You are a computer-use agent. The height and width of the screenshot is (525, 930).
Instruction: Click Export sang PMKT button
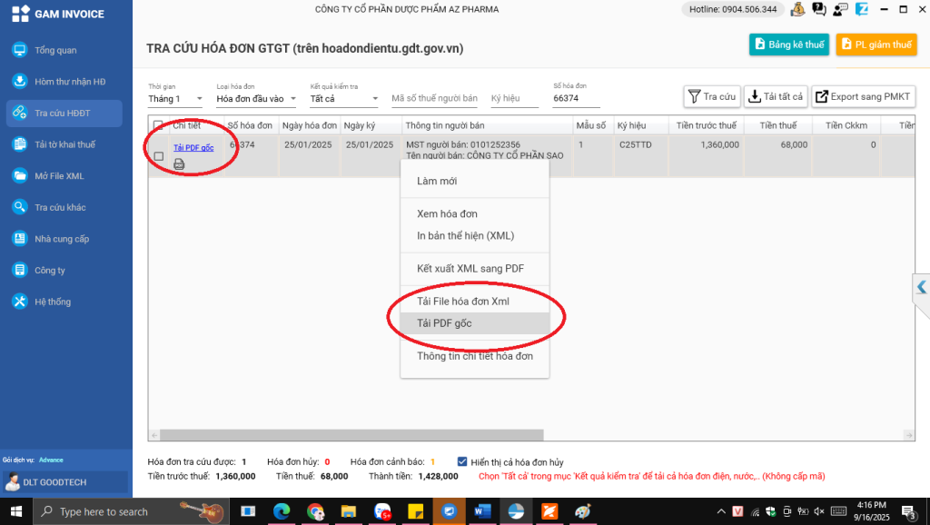[x=863, y=96]
